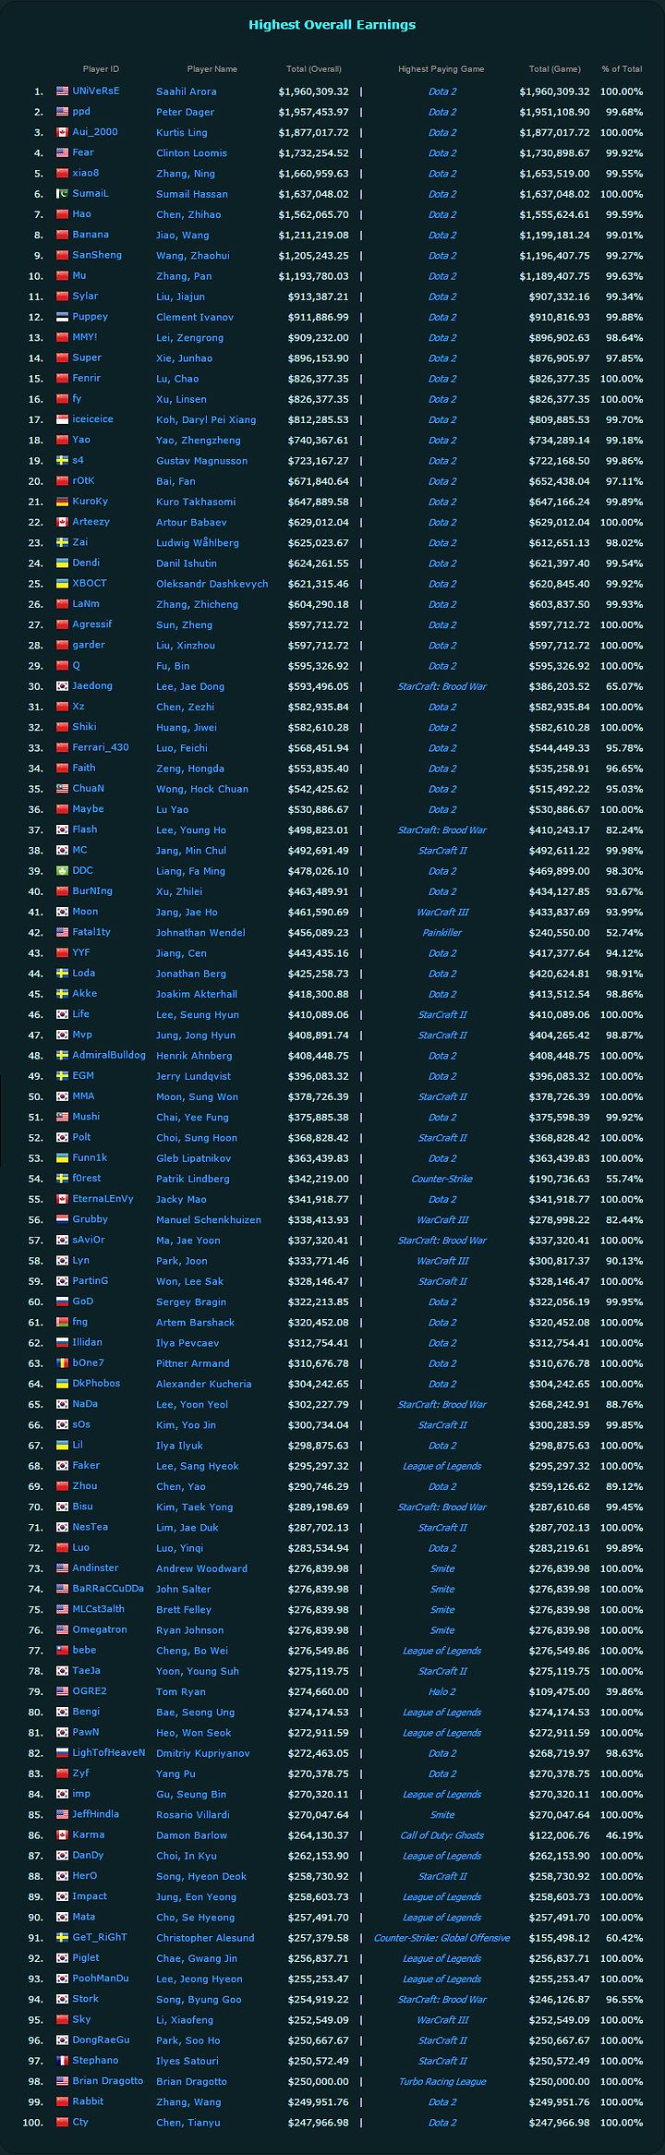Click the USA flag beside UNiVeRsE
The height and width of the screenshot is (2155, 665).
[63, 91]
